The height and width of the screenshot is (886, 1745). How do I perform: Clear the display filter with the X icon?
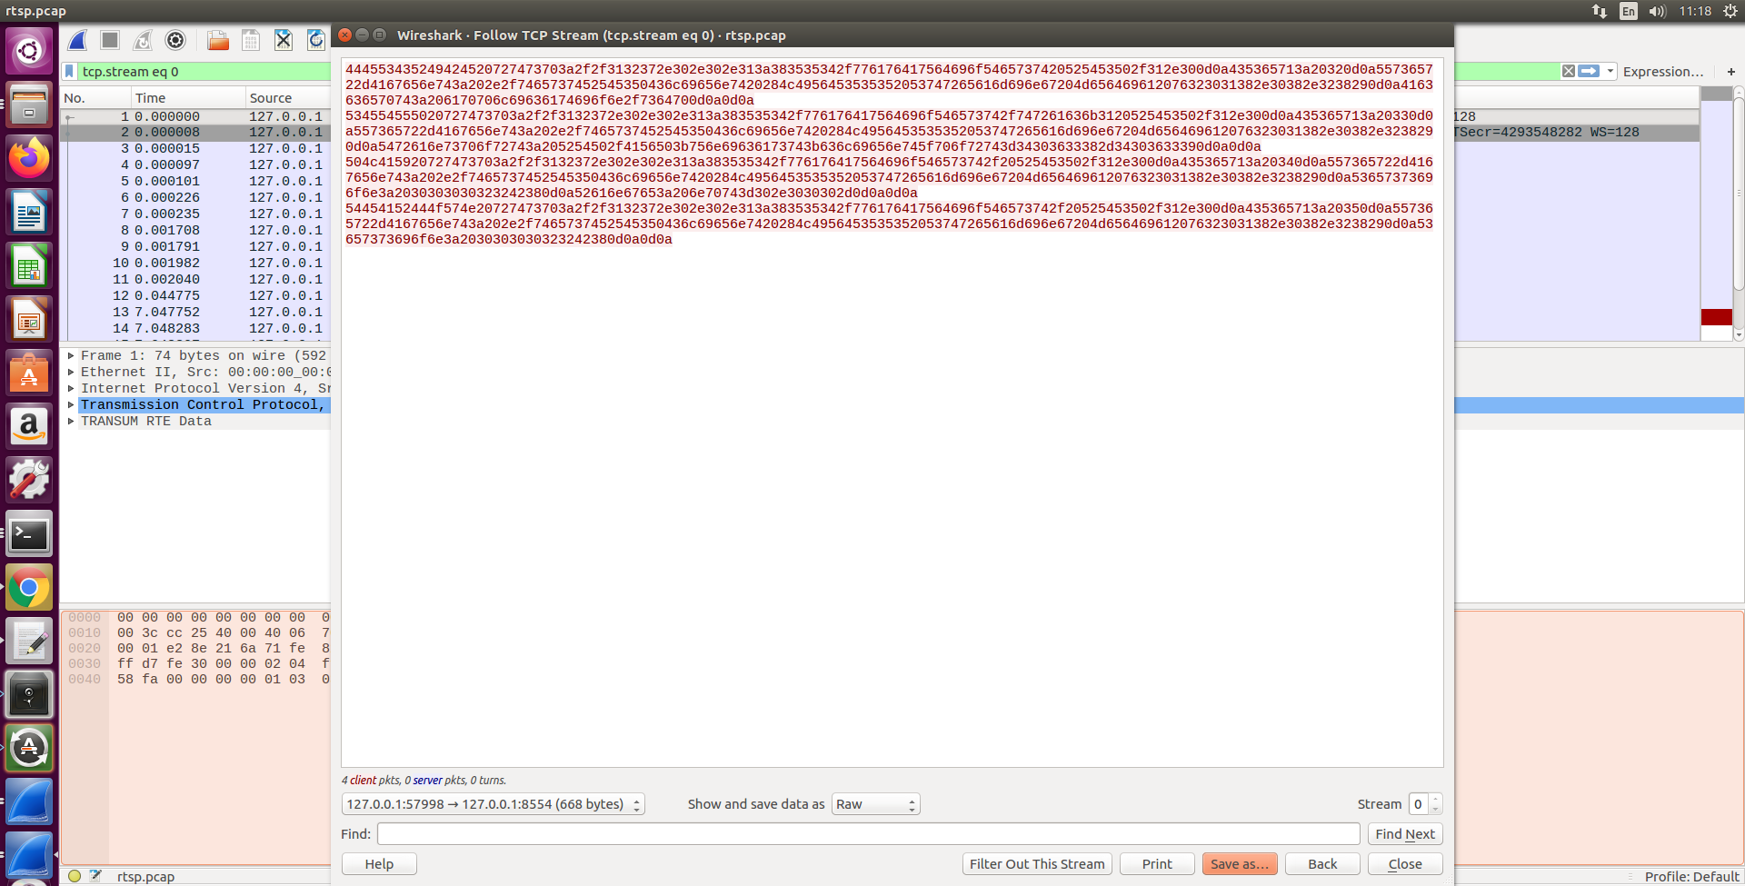click(1569, 71)
